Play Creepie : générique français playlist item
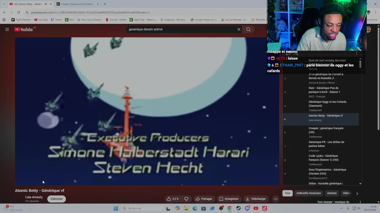380x213 pixels. tap(321, 132)
